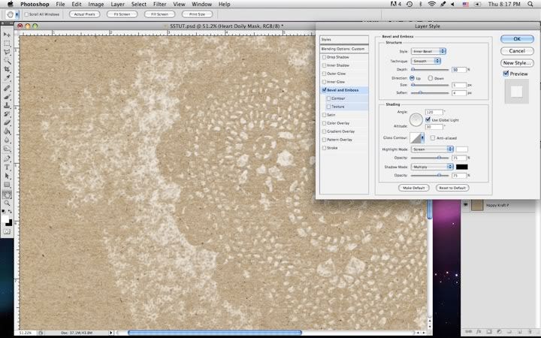Uncheck Bevel and Emboss checkbox

[x=324, y=90]
